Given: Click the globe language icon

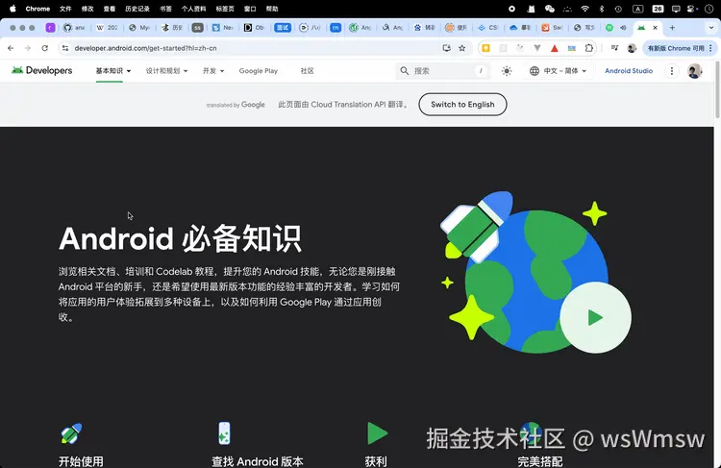Looking at the screenshot, I should click(535, 71).
